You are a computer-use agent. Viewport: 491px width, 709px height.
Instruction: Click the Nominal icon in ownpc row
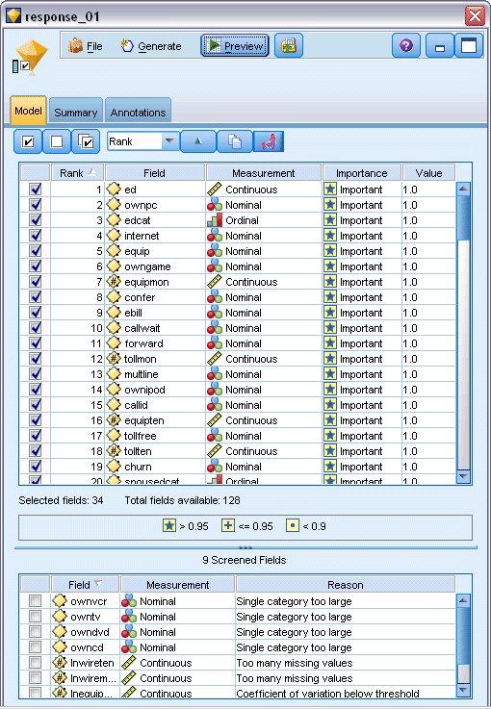click(x=215, y=205)
